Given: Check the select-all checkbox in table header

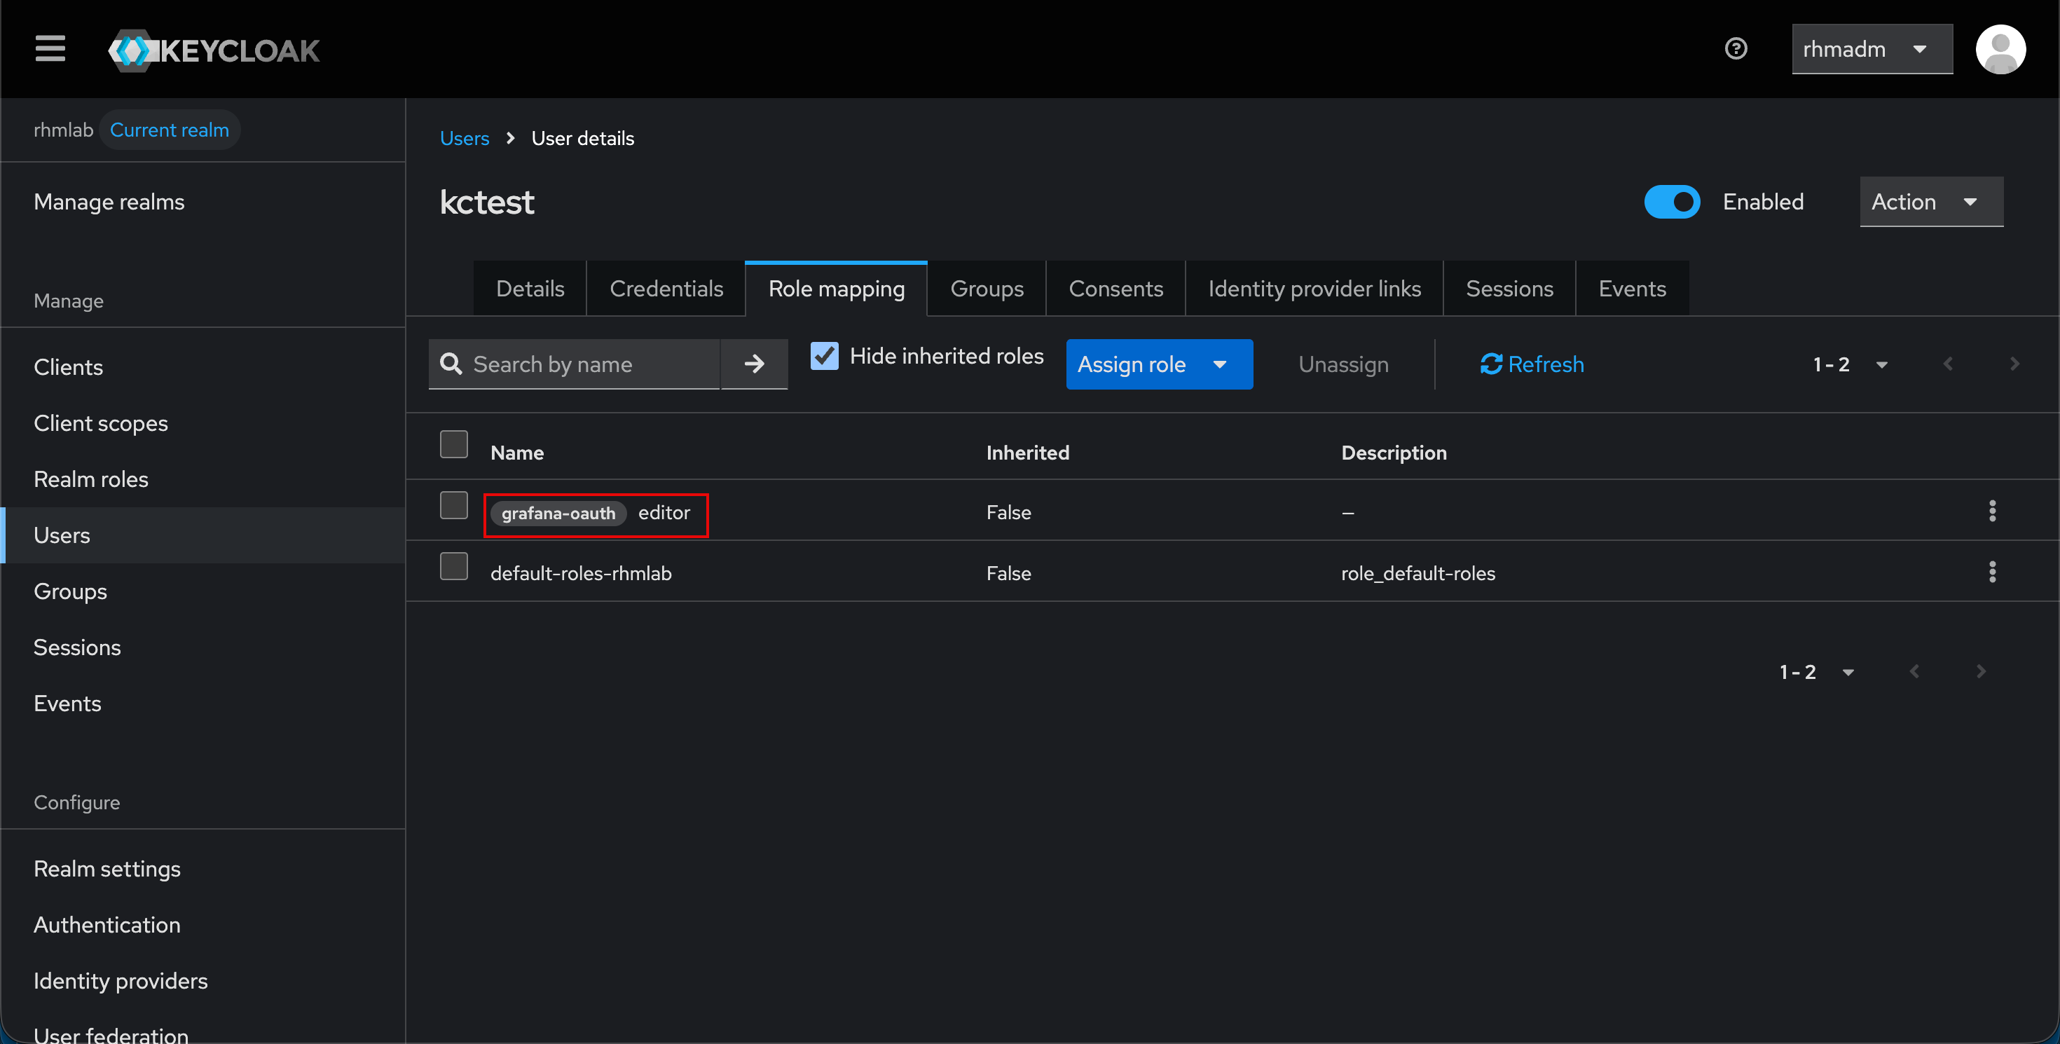Looking at the screenshot, I should (x=453, y=444).
